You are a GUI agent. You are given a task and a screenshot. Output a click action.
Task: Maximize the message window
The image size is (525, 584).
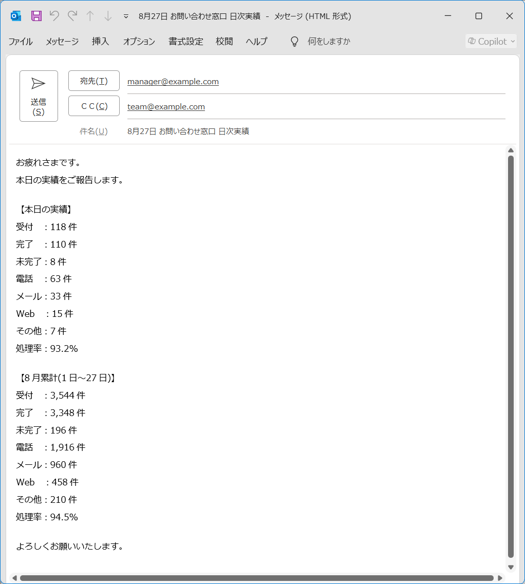coord(479,16)
